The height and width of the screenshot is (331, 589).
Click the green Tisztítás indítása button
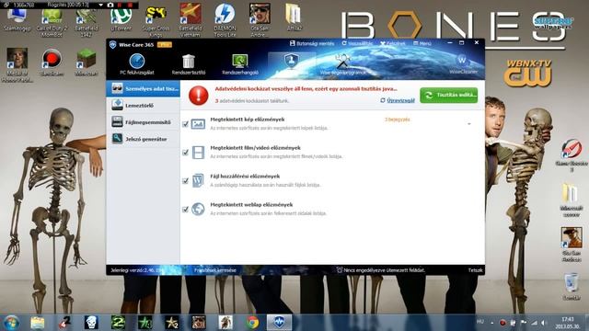tap(448, 95)
